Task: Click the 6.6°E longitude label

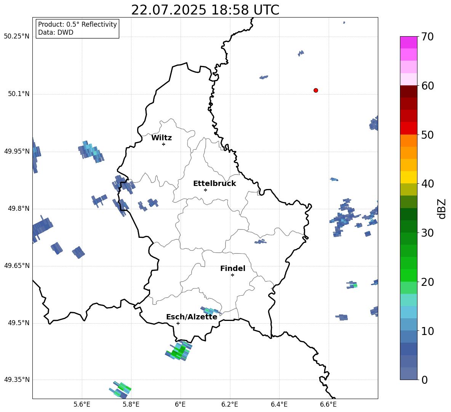Action: pyautogui.click(x=328, y=404)
